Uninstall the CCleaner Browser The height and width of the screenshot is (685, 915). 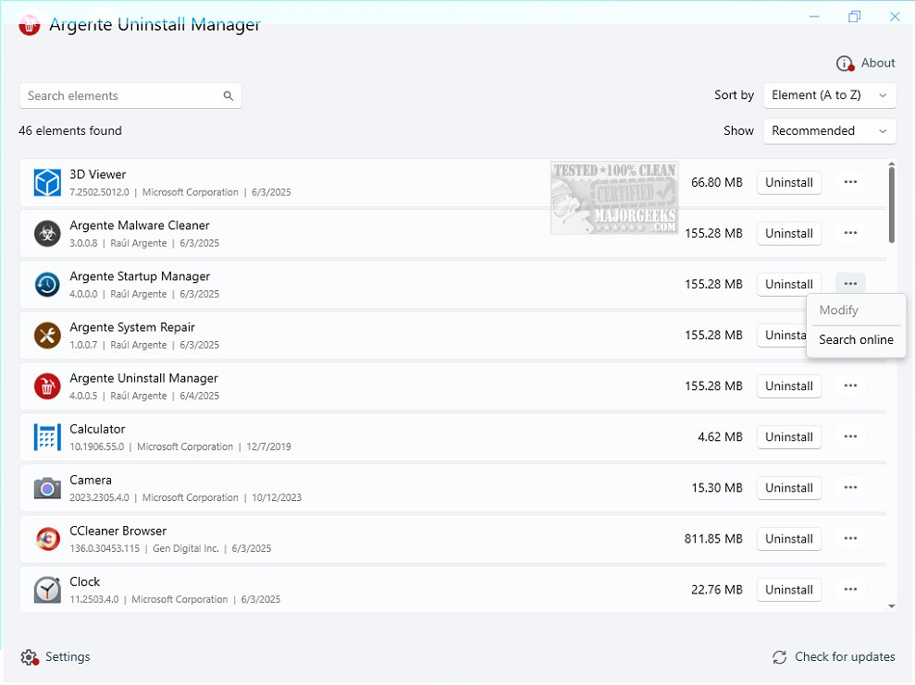[x=789, y=538]
